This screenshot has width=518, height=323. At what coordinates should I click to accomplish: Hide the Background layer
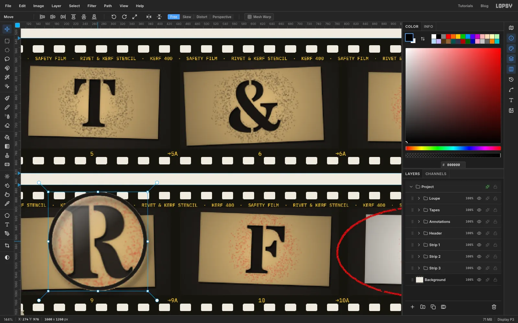pyautogui.click(x=479, y=280)
